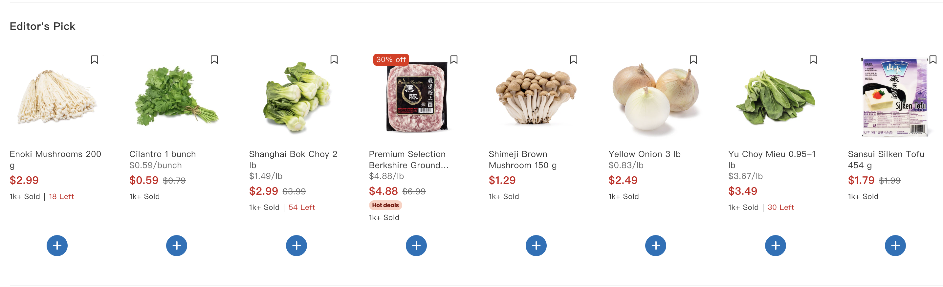Save Shanghai Bok Choy with bookmark icon
Viewport: 943px width, 287px height.
[x=334, y=60]
